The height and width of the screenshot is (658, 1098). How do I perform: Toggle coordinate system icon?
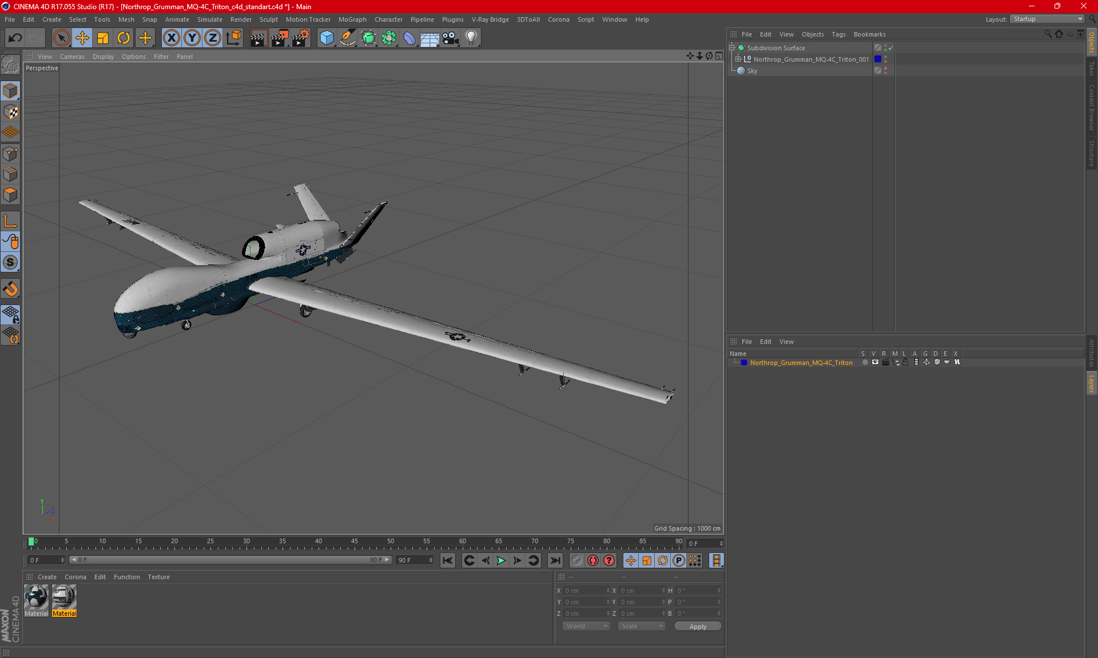(x=233, y=38)
